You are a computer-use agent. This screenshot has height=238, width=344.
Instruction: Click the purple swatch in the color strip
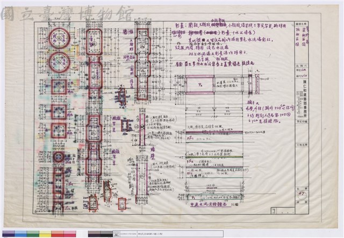click(9, 234)
